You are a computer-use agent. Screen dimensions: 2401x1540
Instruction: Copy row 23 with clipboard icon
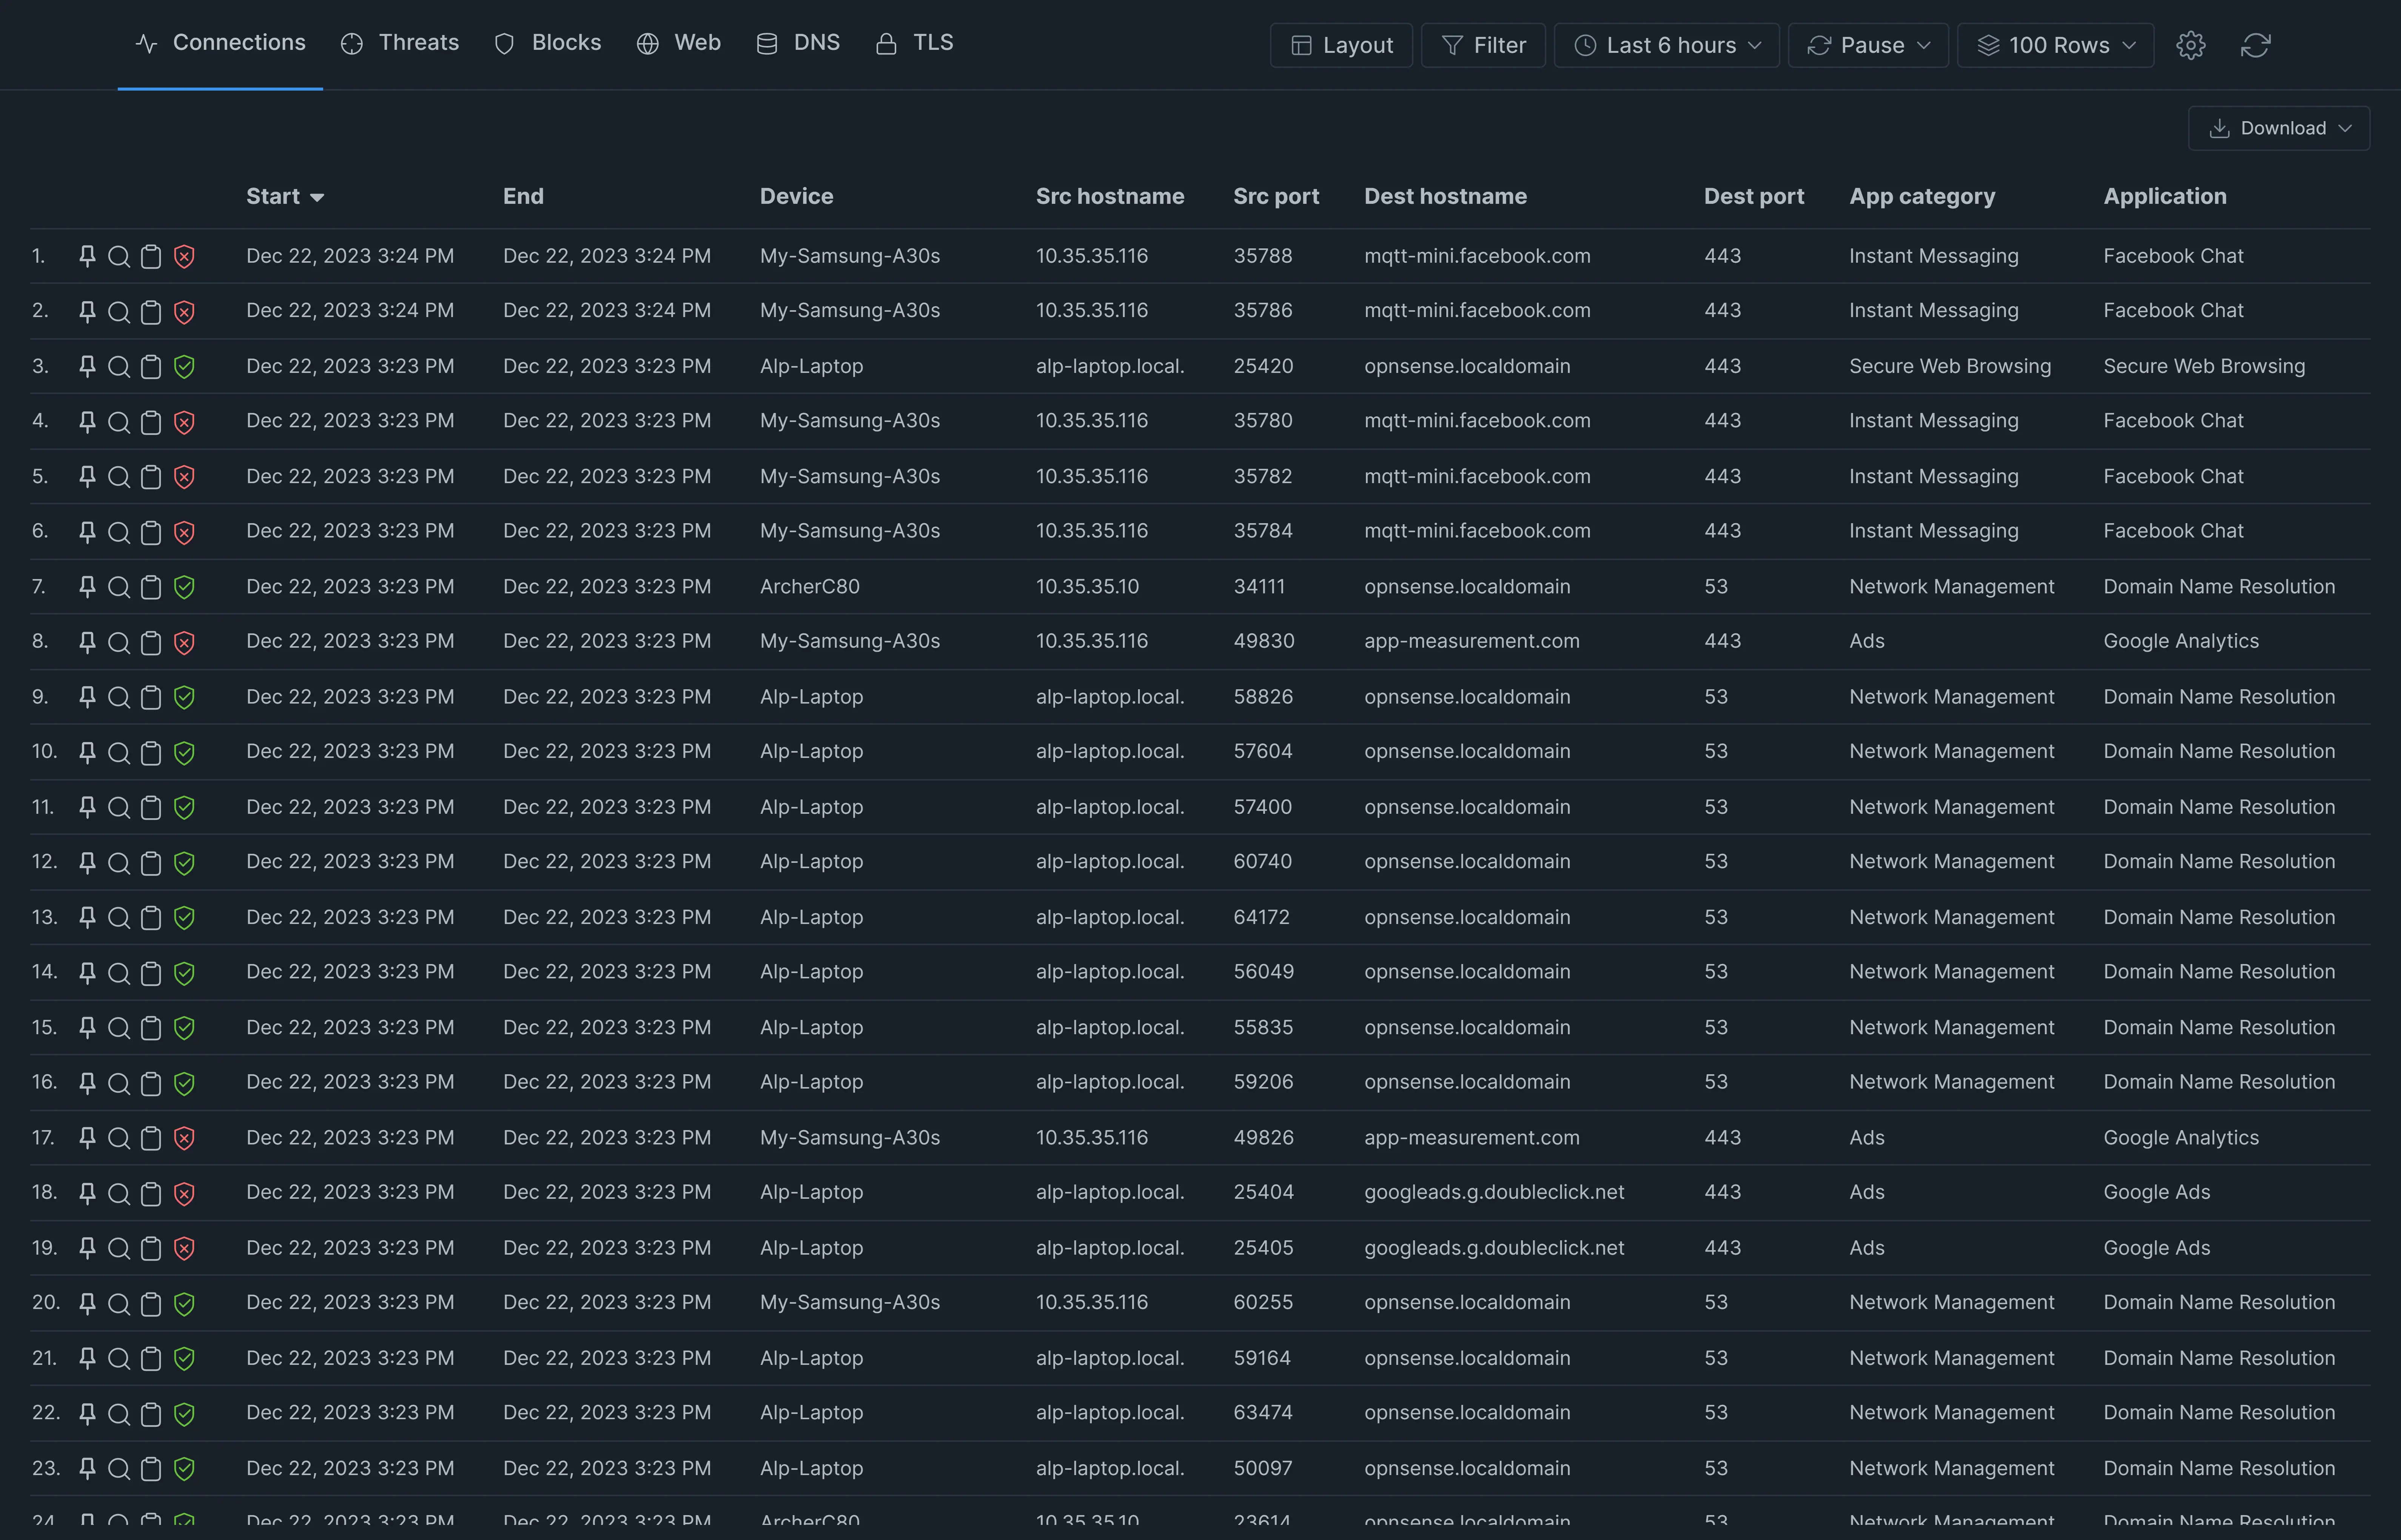151,1469
